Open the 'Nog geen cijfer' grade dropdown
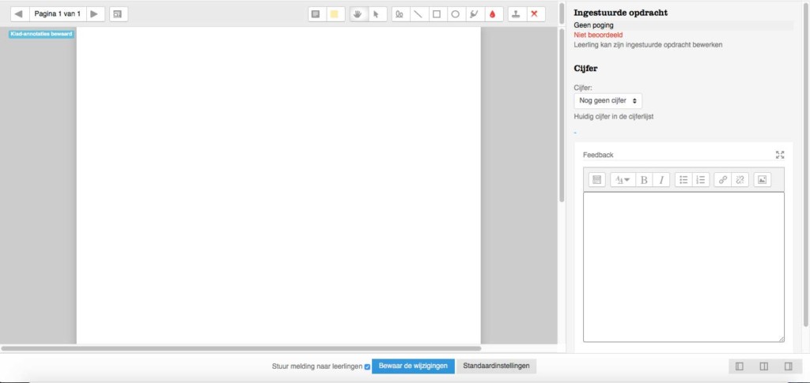 [x=608, y=101]
